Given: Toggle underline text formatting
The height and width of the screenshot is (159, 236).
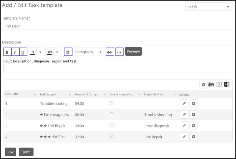Looking at the screenshot, I should [x=23, y=52].
